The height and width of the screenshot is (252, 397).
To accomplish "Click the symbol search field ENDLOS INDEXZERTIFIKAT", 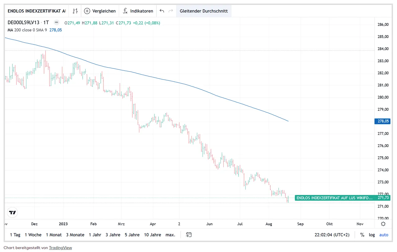I will [x=37, y=11].
